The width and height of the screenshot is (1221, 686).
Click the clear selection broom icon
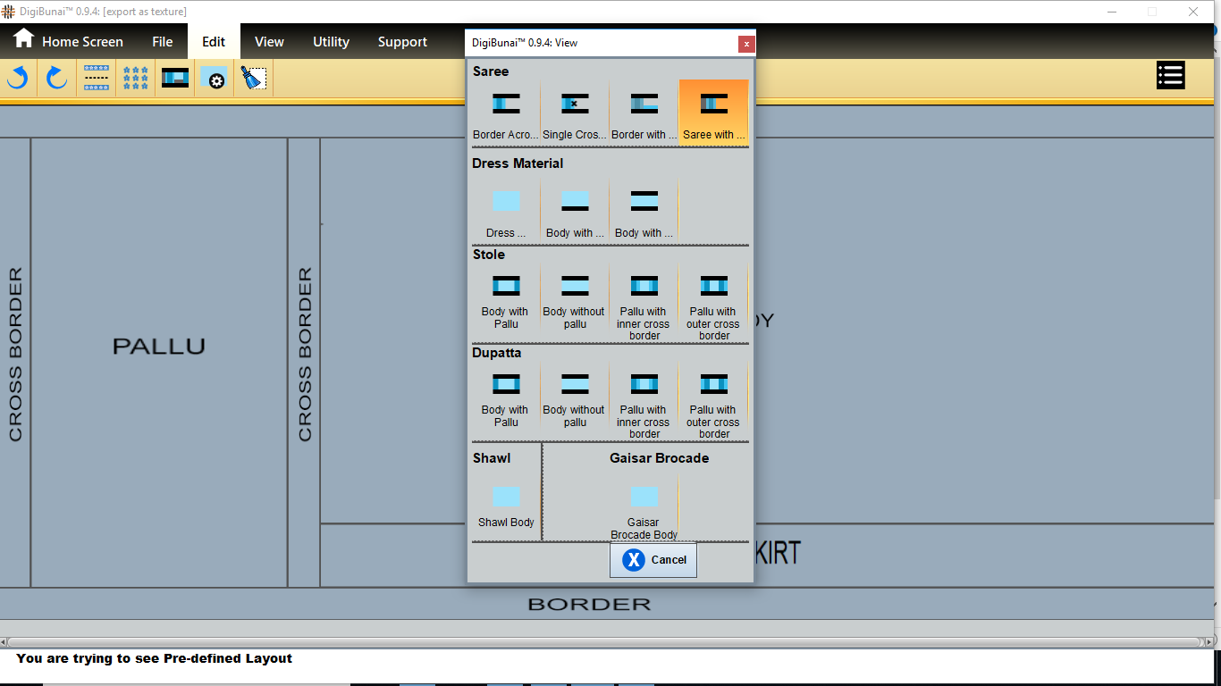254,79
